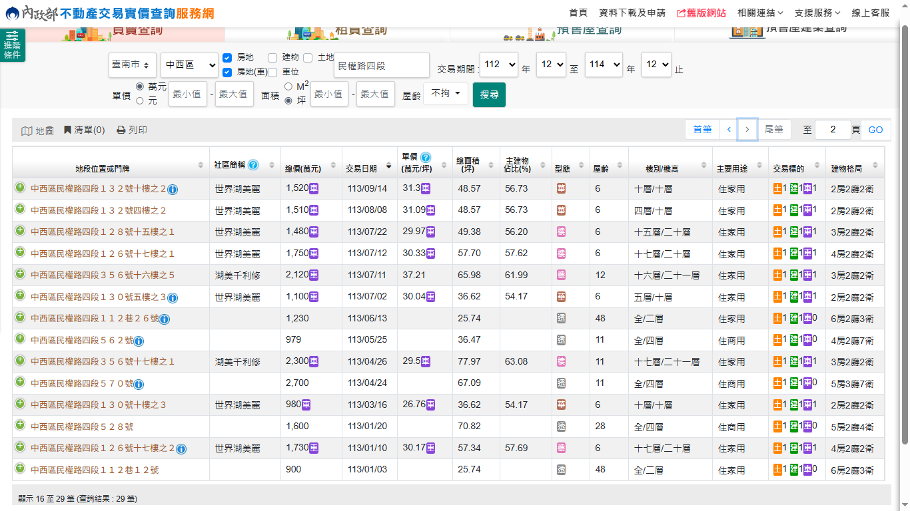Open the 支援服務 menu
Image resolution: width=910 pixels, height=511 pixels.
click(817, 13)
